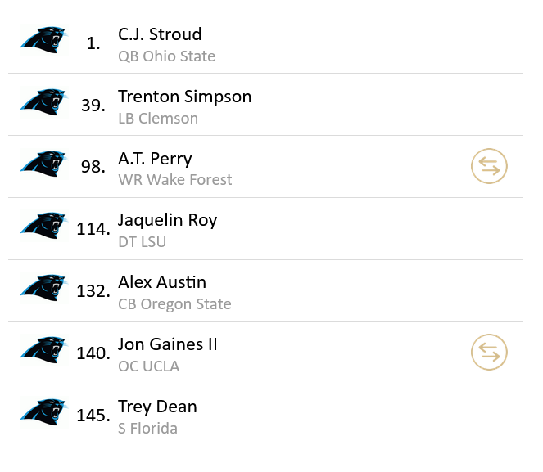Select Jon Gaines II player name
Image resolution: width=543 pixels, height=472 pixels.
[168, 344]
